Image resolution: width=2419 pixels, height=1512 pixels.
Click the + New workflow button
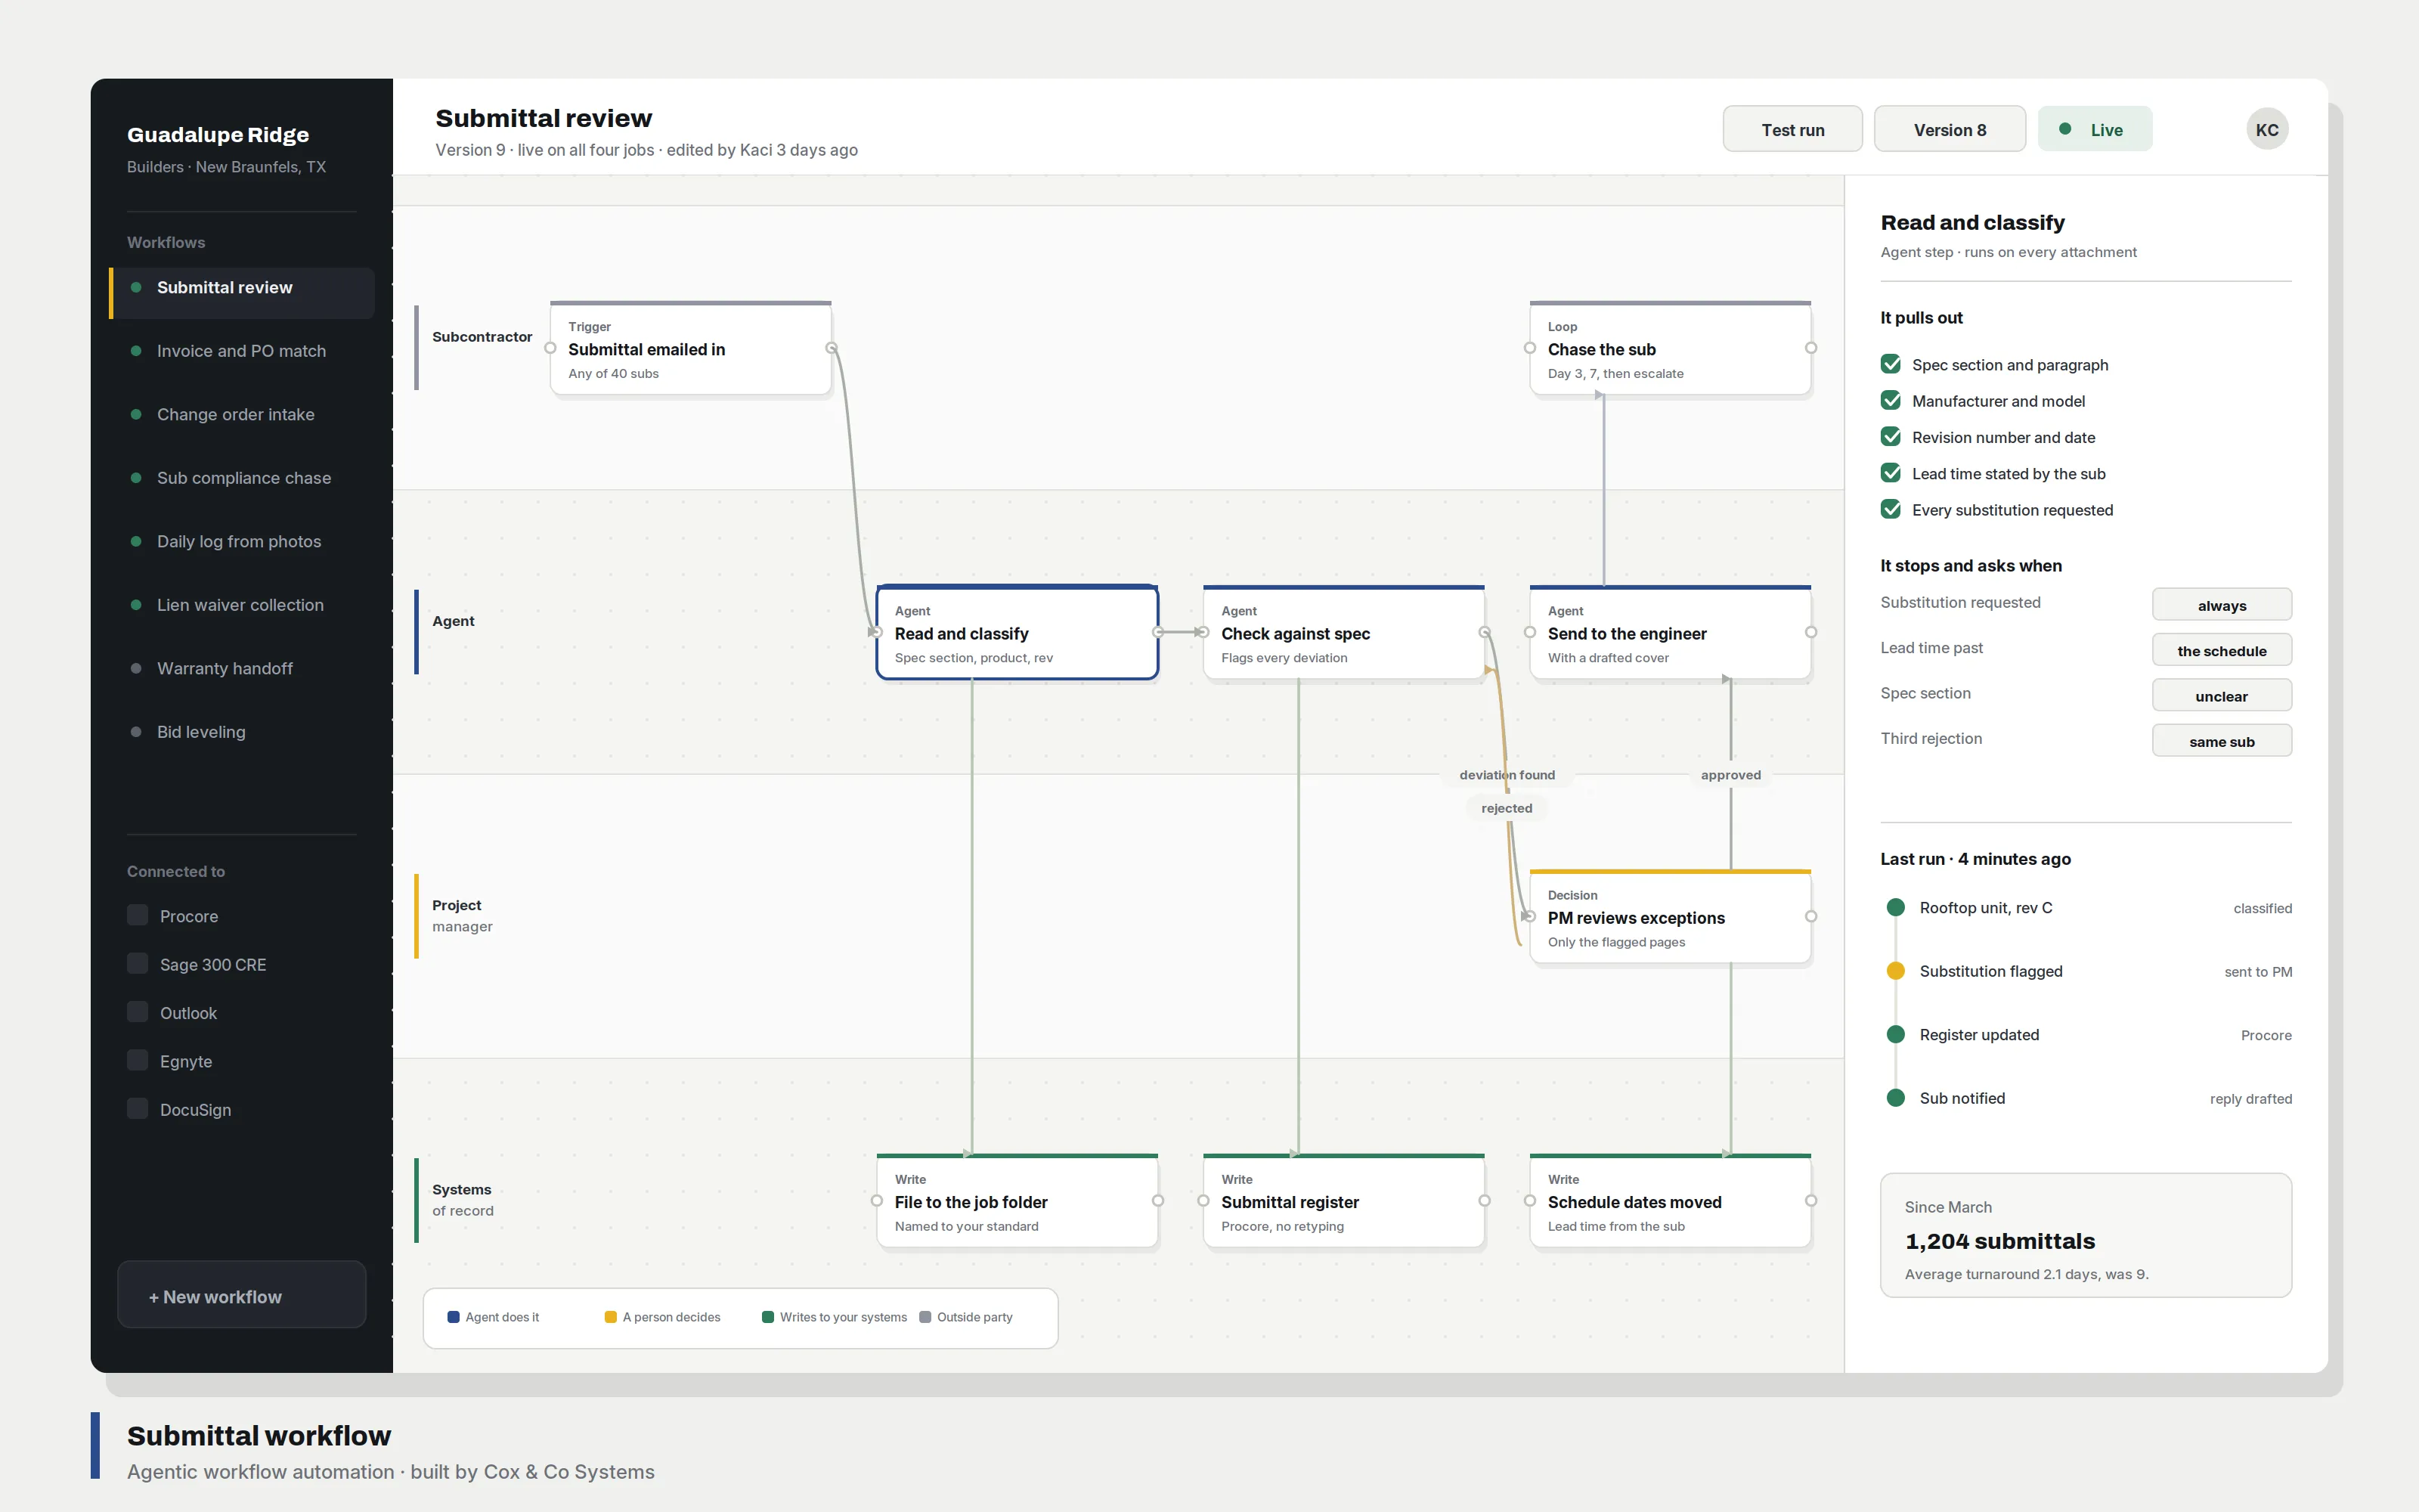(242, 1296)
